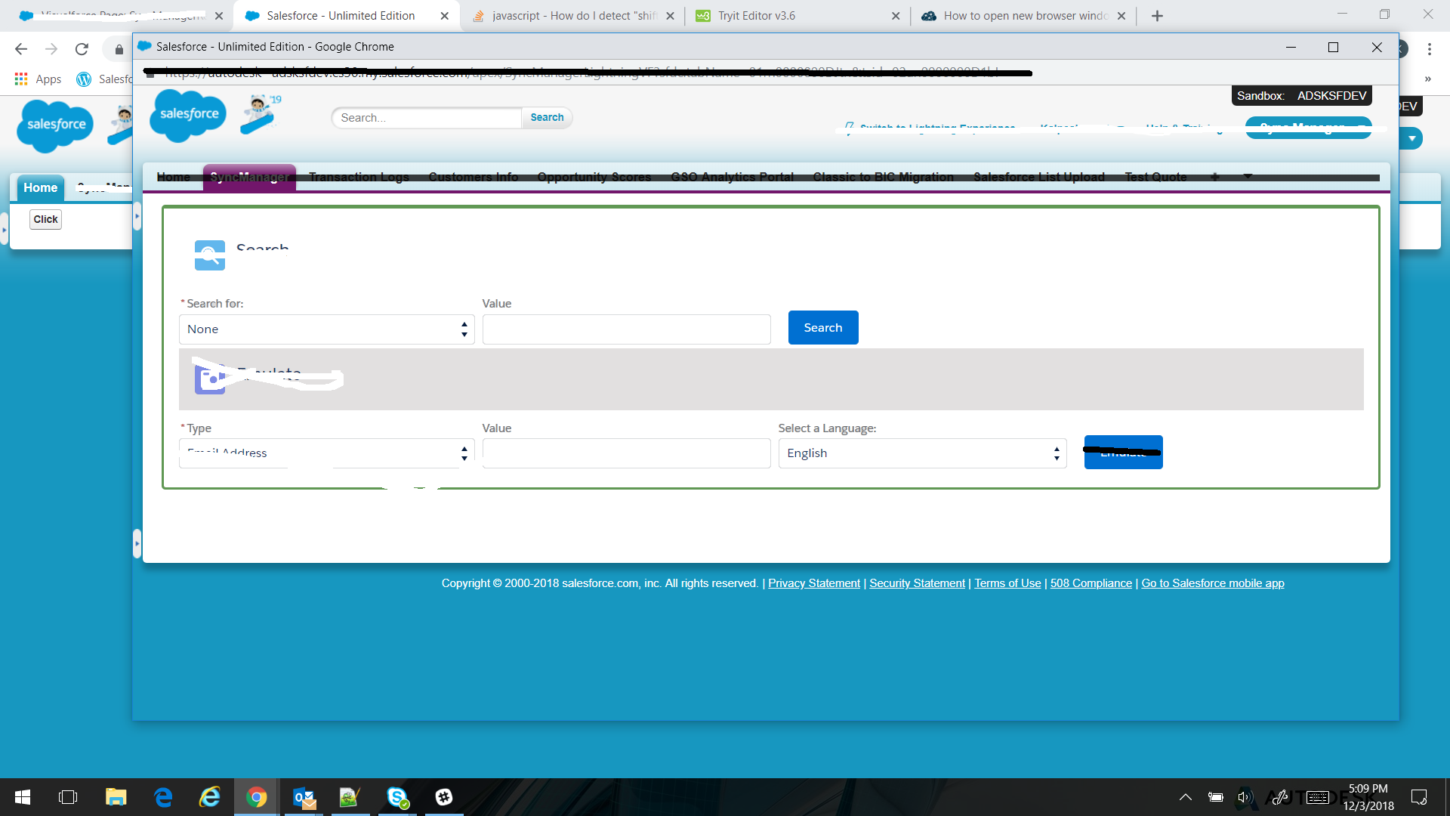This screenshot has width=1450, height=816.
Task: Open the Transaction Logs tab
Action: (x=359, y=177)
